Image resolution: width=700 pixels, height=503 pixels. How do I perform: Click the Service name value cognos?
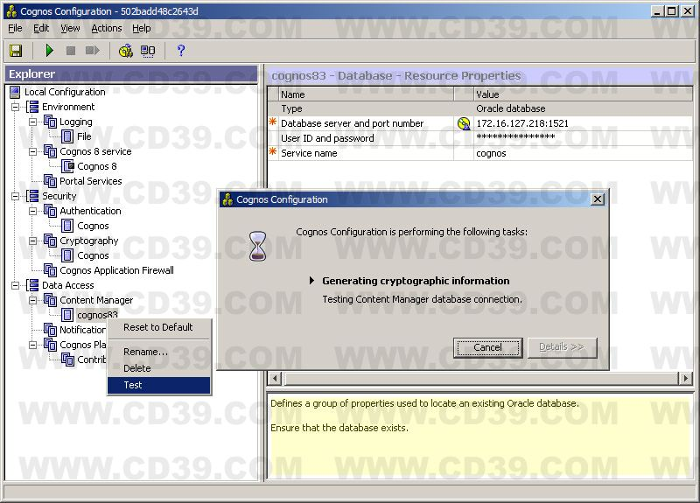(491, 154)
